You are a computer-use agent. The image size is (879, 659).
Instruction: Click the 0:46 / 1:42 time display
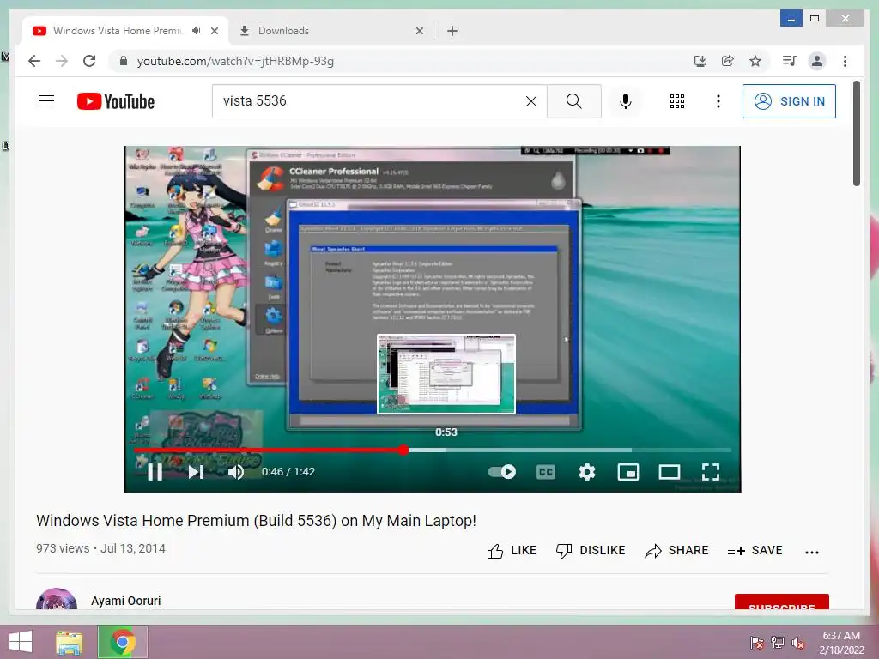[288, 472]
